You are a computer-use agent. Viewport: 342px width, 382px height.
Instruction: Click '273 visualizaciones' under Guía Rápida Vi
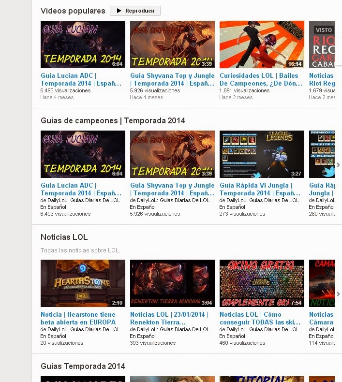point(242,214)
